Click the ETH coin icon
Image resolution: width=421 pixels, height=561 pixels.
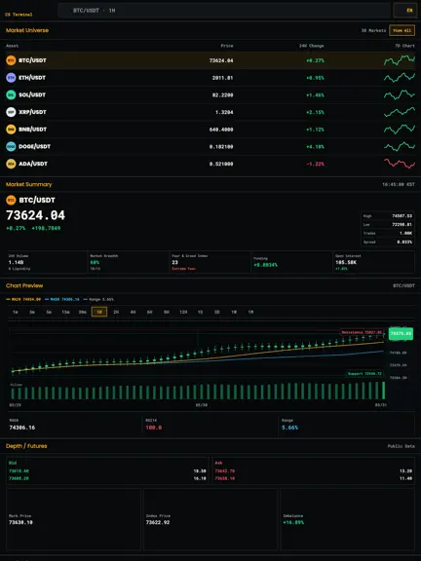tap(11, 78)
